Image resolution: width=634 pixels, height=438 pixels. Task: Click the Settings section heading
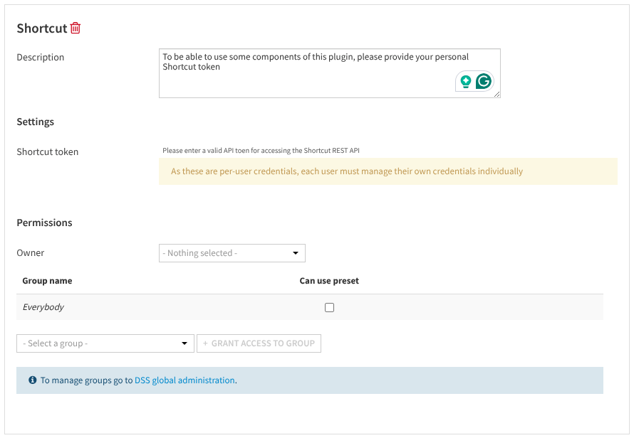36,122
